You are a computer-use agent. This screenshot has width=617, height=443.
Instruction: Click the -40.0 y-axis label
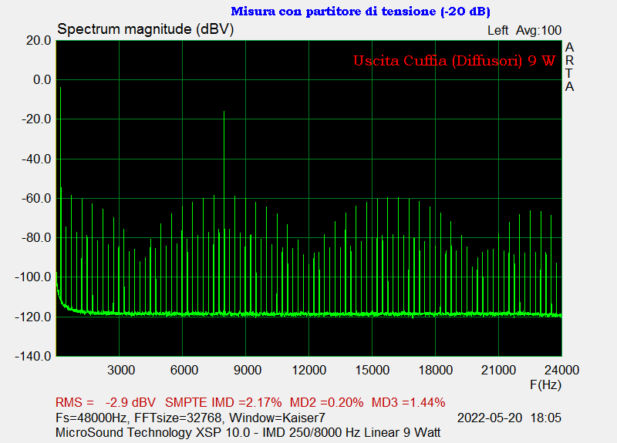[x=36, y=159]
